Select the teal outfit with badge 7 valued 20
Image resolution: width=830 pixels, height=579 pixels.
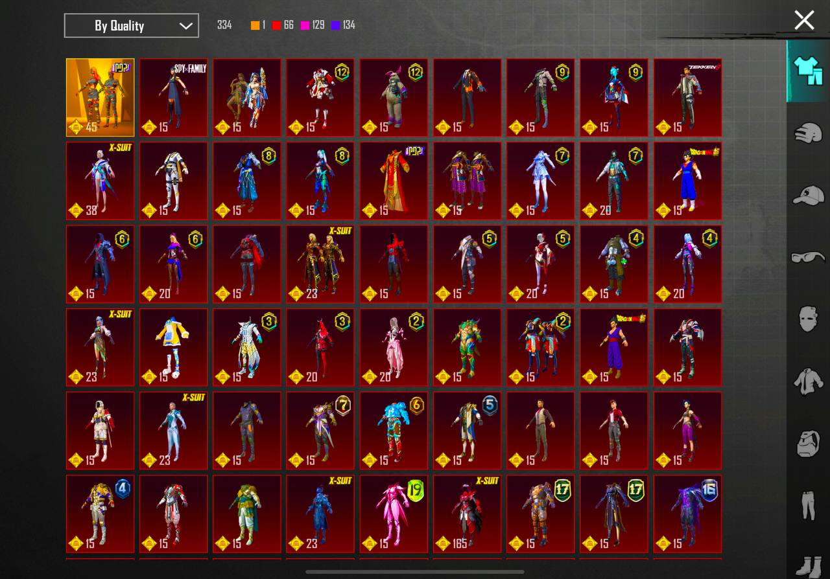pyautogui.click(x=615, y=181)
